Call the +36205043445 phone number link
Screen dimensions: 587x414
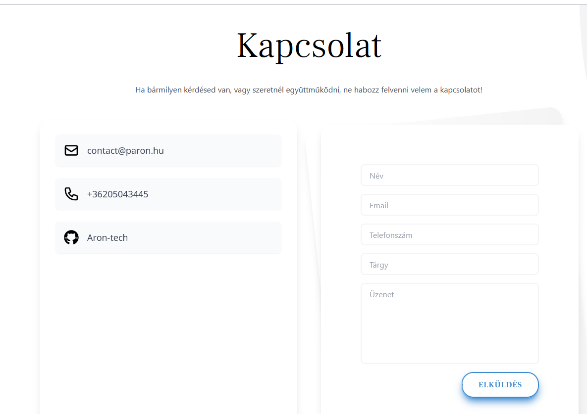(117, 194)
